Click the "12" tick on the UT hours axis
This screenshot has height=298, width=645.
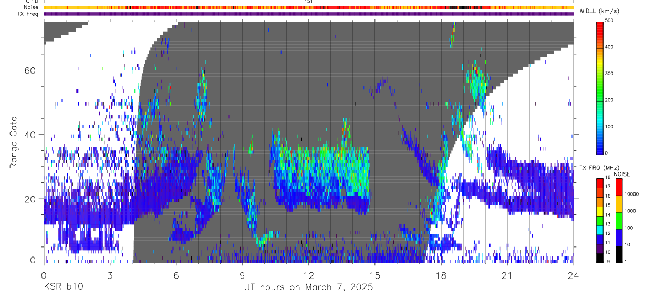(x=308, y=275)
